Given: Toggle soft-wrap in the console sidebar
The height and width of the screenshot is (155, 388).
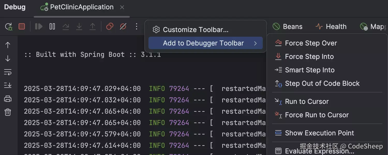Looking at the screenshot, I should pyautogui.click(x=8, y=72).
